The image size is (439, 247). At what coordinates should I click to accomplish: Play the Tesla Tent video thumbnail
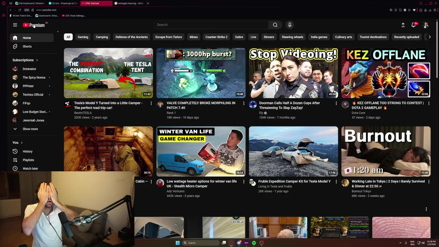coord(108,73)
